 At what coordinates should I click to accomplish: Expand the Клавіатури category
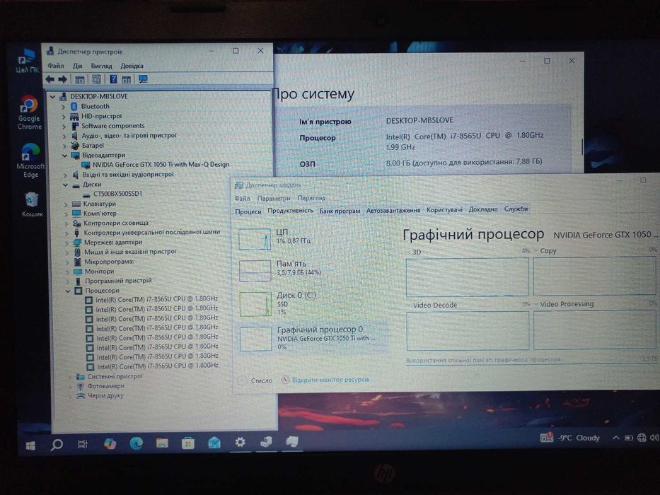66,204
